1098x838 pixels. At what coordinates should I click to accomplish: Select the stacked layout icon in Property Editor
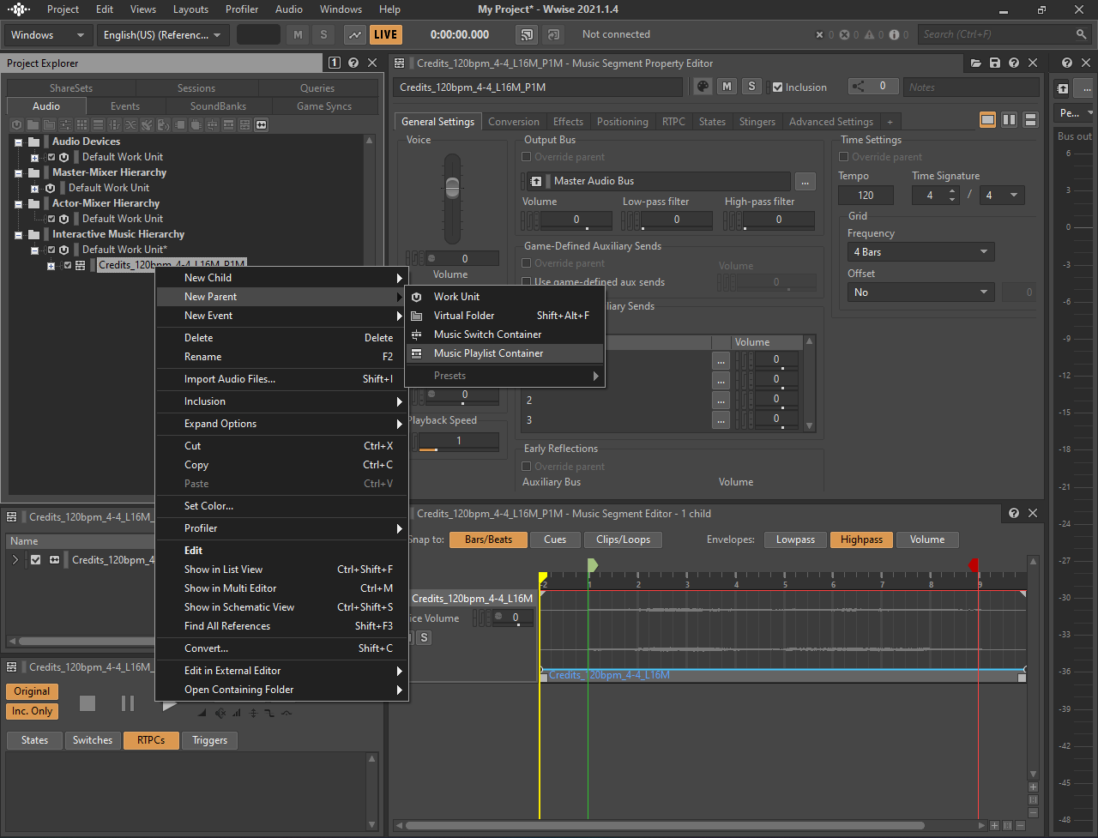[1031, 120]
